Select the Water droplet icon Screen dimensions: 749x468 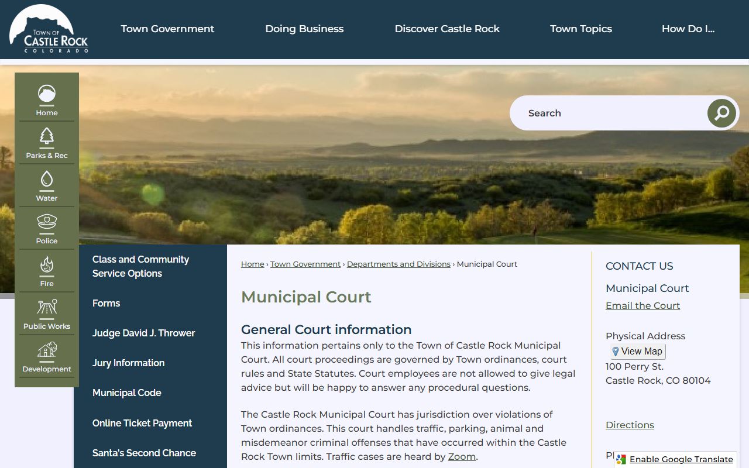click(47, 180)
